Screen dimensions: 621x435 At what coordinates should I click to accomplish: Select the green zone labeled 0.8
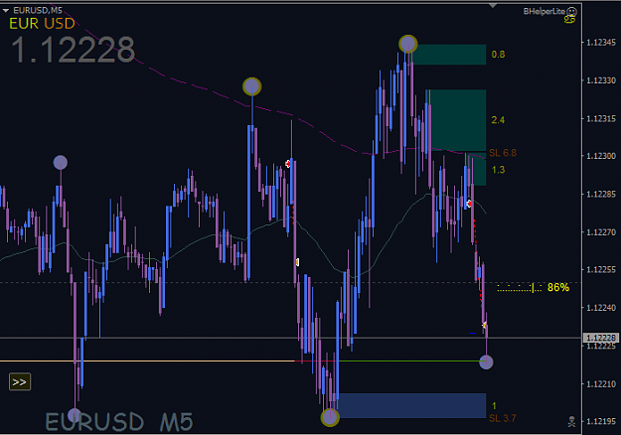(449, 55)
